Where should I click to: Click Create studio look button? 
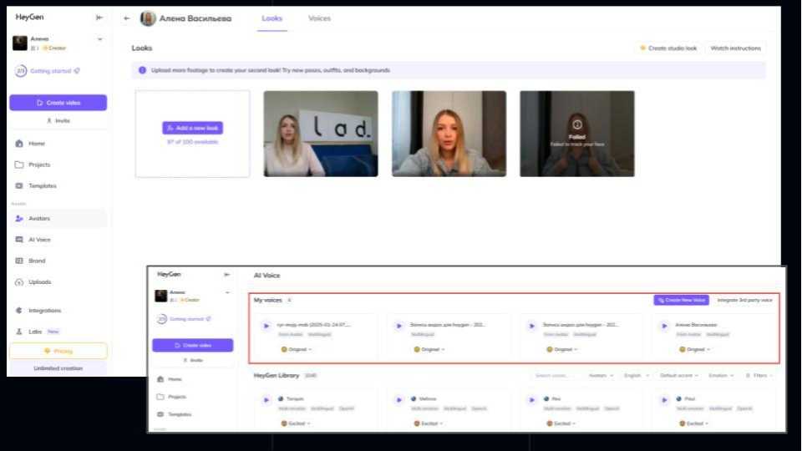click(x=668, y=48)
